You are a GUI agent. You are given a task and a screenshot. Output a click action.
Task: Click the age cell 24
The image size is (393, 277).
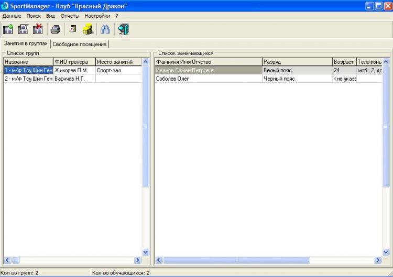click(x=344, y=70)
